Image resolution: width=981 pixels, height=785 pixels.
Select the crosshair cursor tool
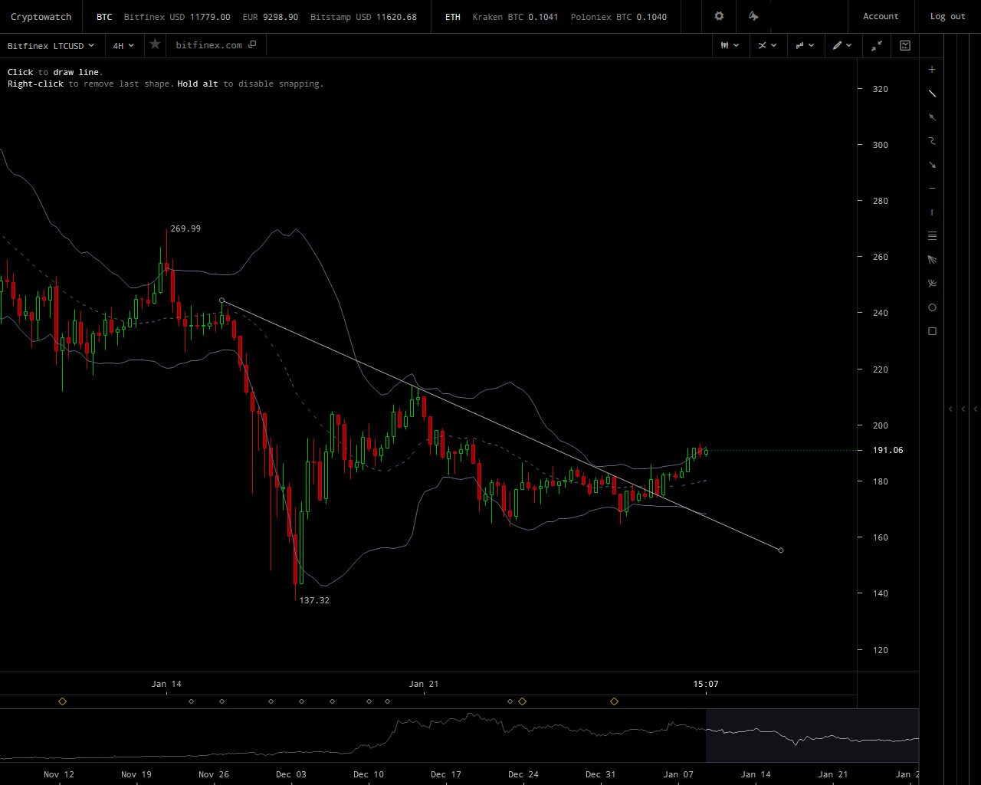tap(932, 70)
